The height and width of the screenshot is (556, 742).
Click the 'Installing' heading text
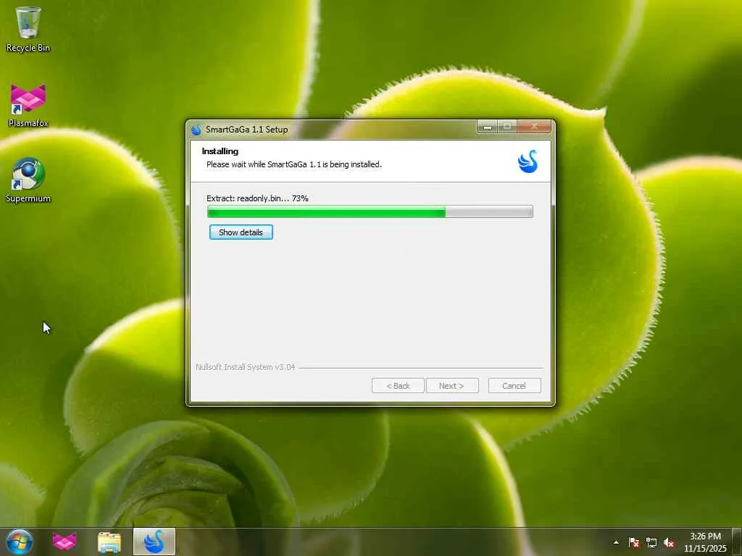[220, 151]
